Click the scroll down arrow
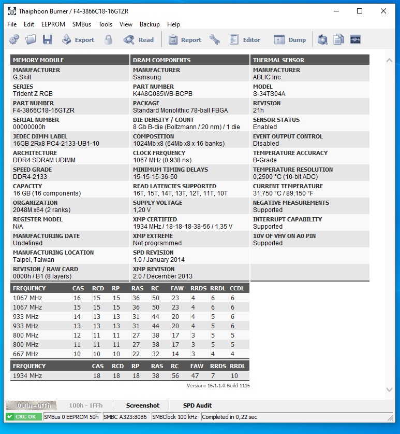This screenshot has height=434, width=400. pyautogui.click(x=389, y=389)
